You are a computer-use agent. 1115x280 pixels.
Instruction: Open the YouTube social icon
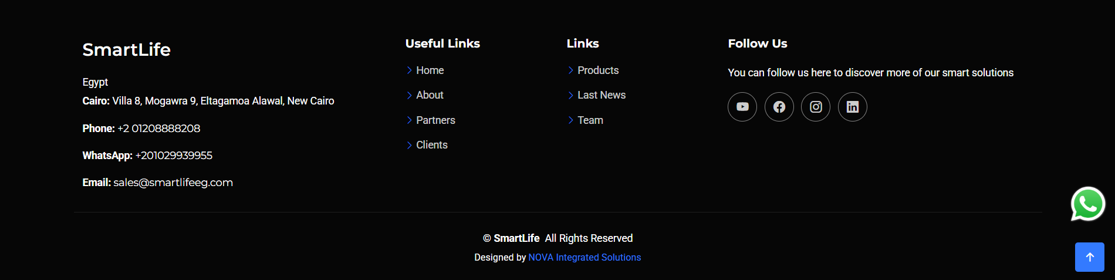[742, 107]
